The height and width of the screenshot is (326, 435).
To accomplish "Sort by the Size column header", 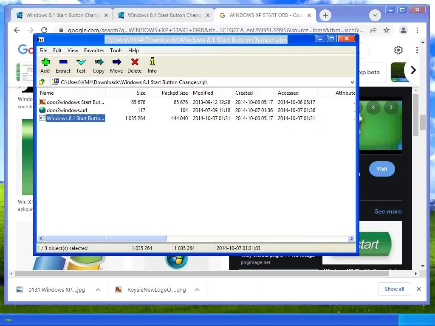I will pos(127,93).
